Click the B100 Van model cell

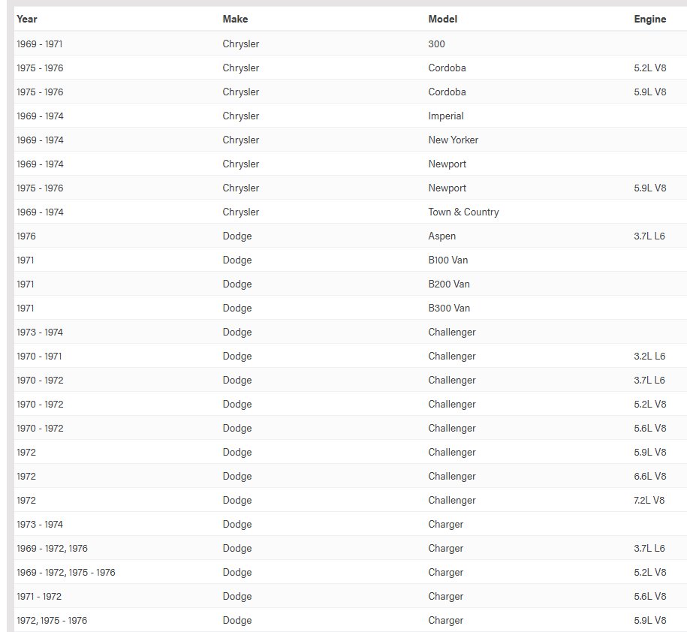point(447,260)
